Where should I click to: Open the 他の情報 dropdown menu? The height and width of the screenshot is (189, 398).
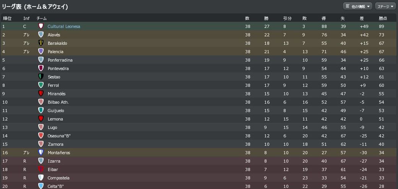[x=357, y=6]
